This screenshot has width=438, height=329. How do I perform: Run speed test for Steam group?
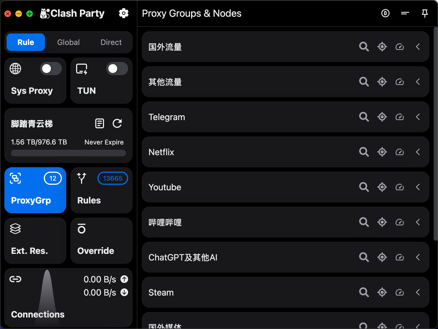(x=400, y=292)
